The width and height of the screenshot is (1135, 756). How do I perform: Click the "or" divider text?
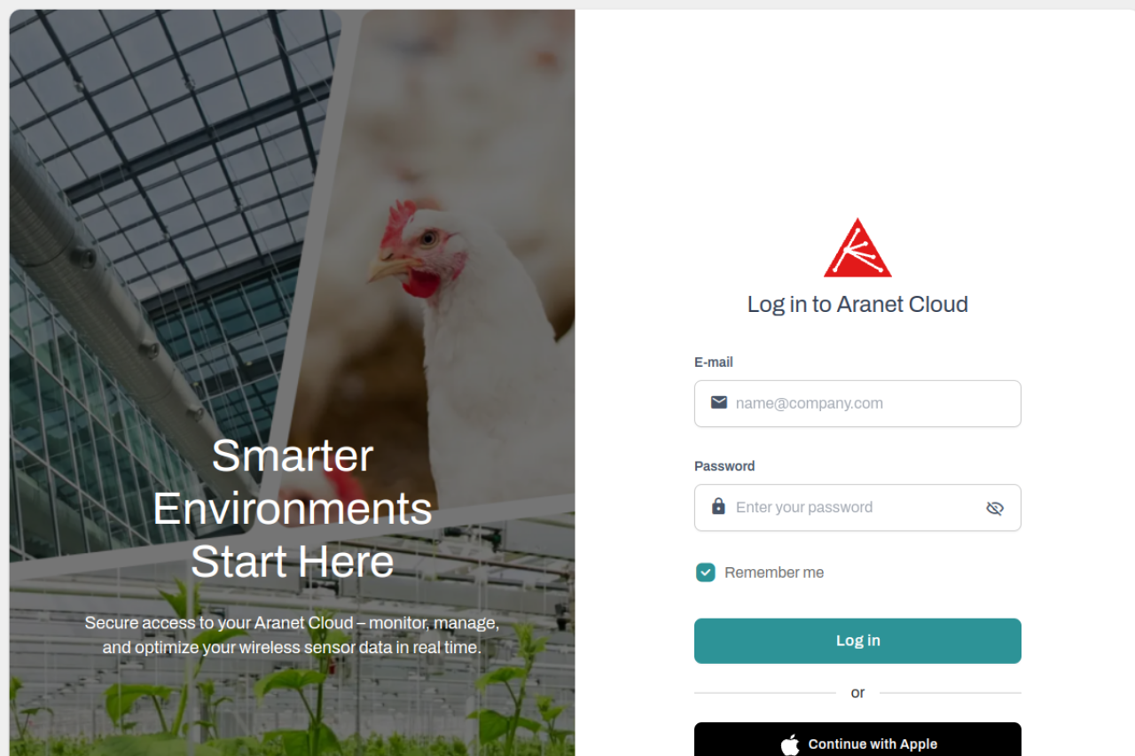coord(857,693)
